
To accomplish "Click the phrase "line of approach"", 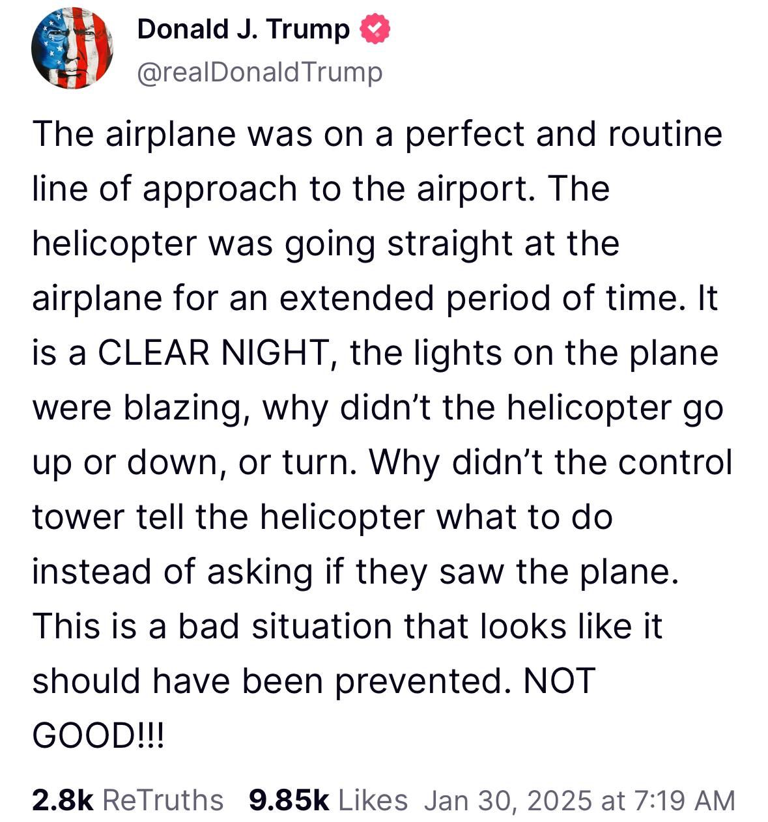I will 166,189.
